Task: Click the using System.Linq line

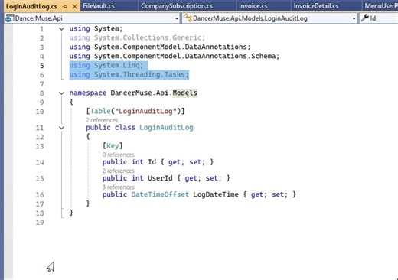Action: pos(106,66)
